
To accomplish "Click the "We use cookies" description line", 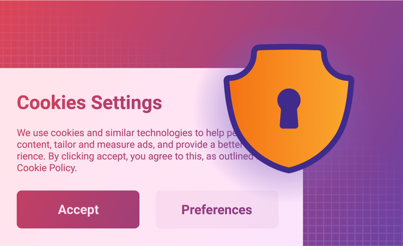I will click(126, 133).
